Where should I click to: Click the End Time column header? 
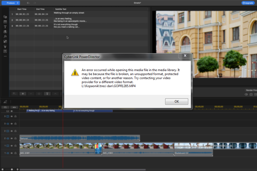pyautogui.click(x=40, y=9)
